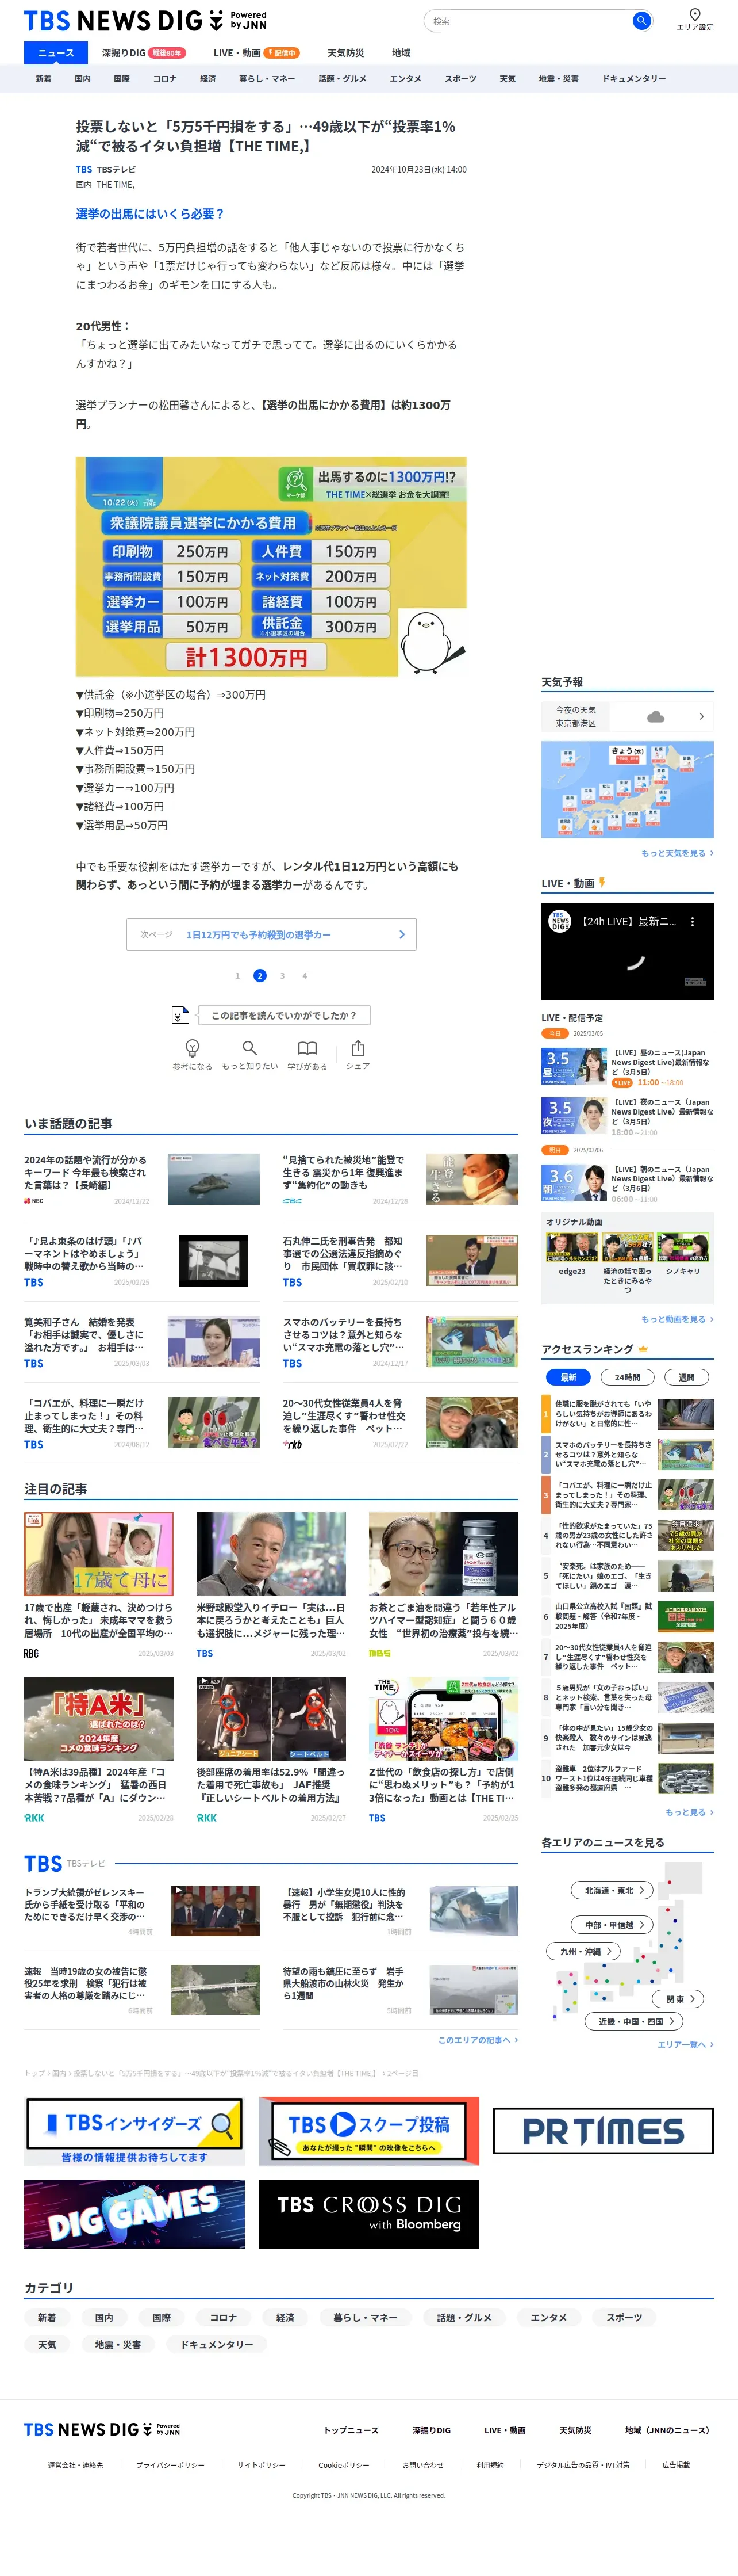Open the 昼のニュース 3.5 live schedule thumbnail
Viewport: 738px width, 2576px height.
[x=574, y=1066]
